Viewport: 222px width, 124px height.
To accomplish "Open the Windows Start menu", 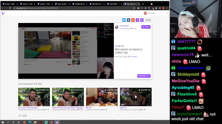I will [x=2, y=122].
